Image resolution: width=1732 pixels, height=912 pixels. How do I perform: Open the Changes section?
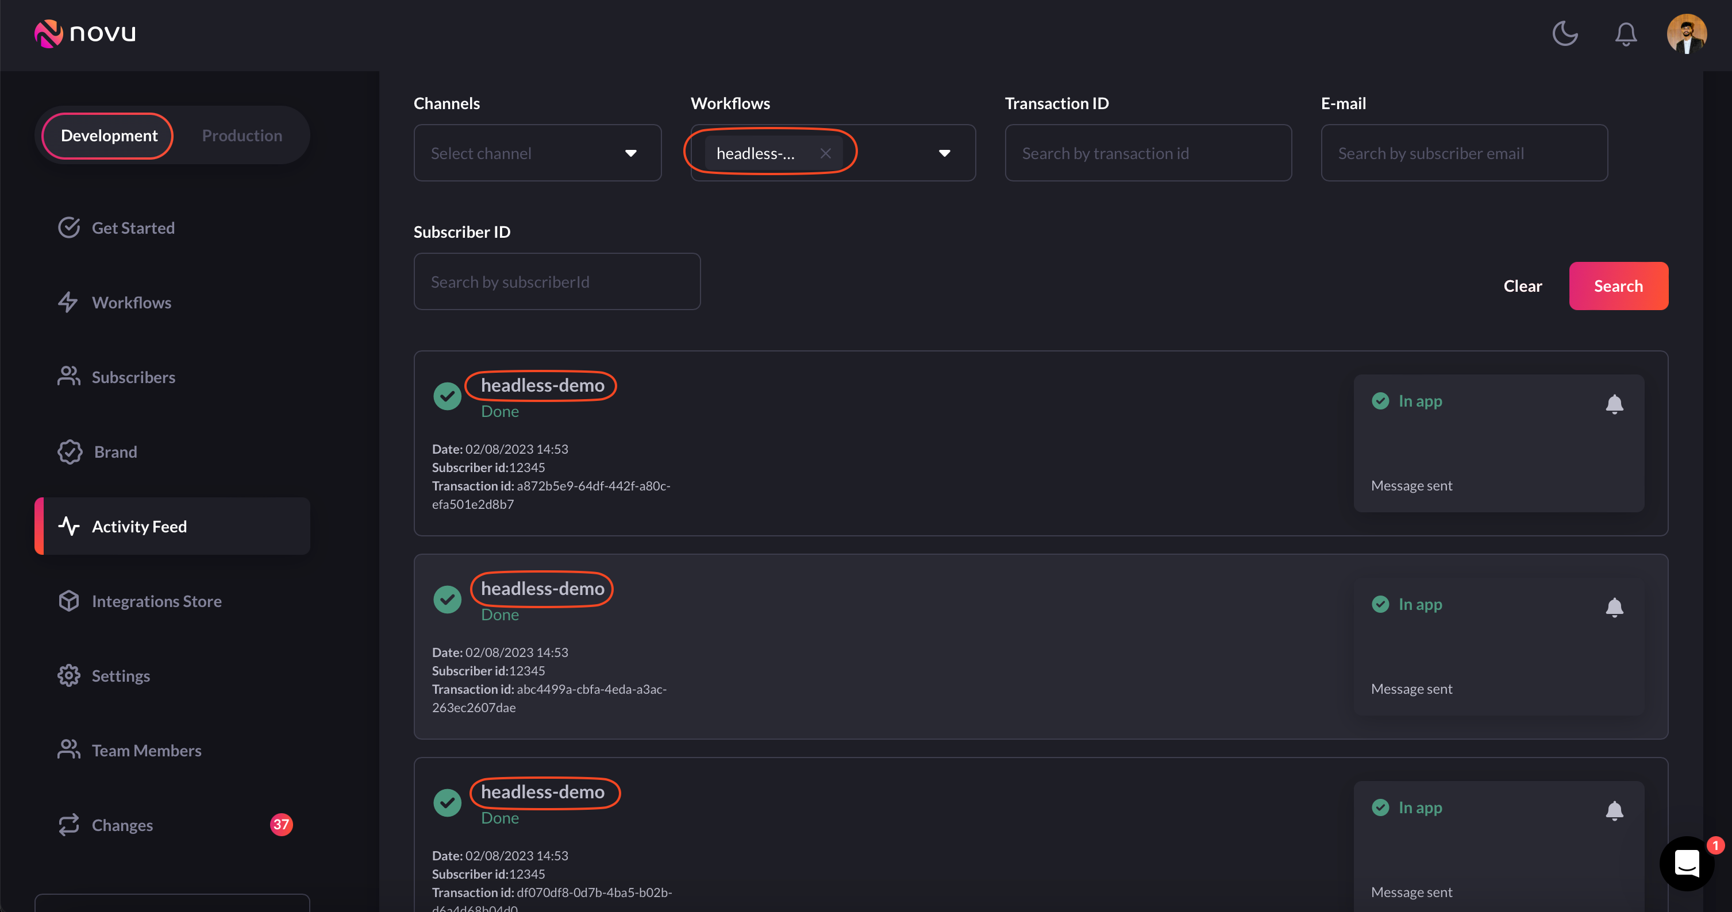(122, 825)
